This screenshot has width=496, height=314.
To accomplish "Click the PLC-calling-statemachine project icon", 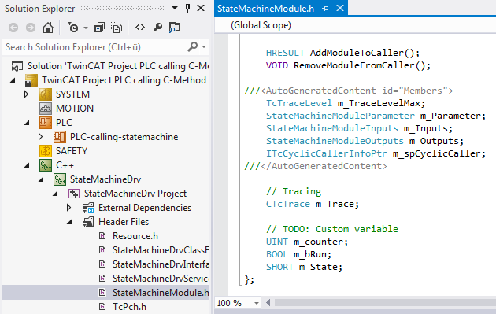I will 60,137.
